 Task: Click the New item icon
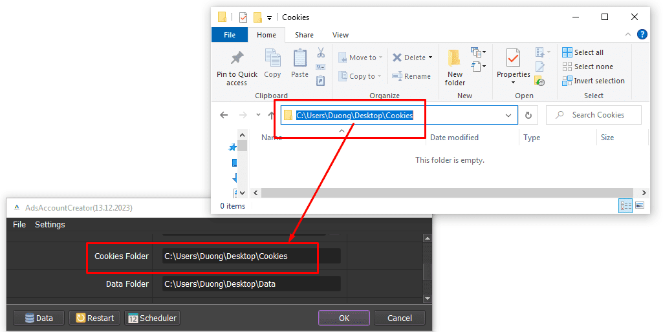click(478, 52)
